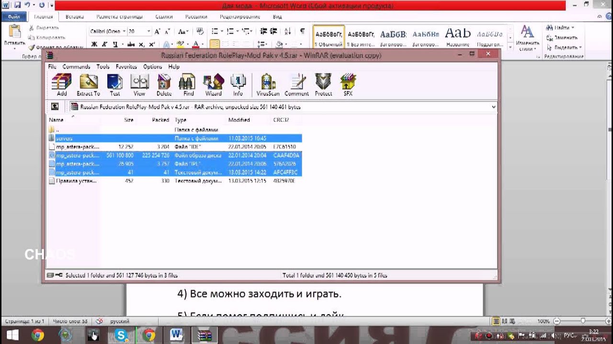Click the WinRAR icon in the taskbar

coord(204,335)
